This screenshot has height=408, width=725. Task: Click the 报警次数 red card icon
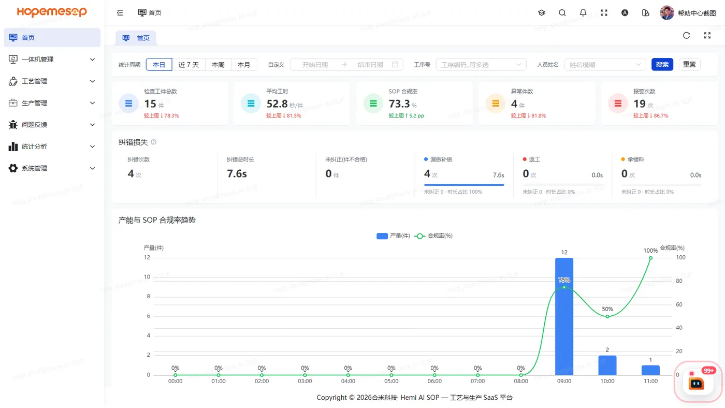(x=618, y=104)
